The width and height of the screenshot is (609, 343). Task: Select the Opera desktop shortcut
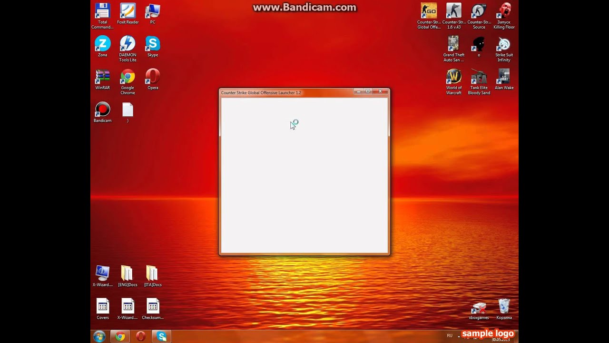click(x=153, y=80)
